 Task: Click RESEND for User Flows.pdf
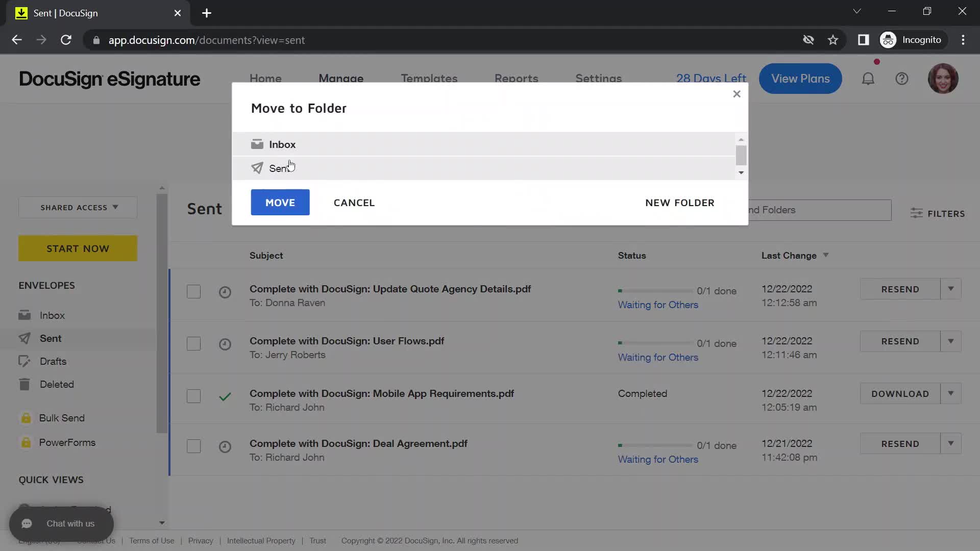(x=900, y=341)
